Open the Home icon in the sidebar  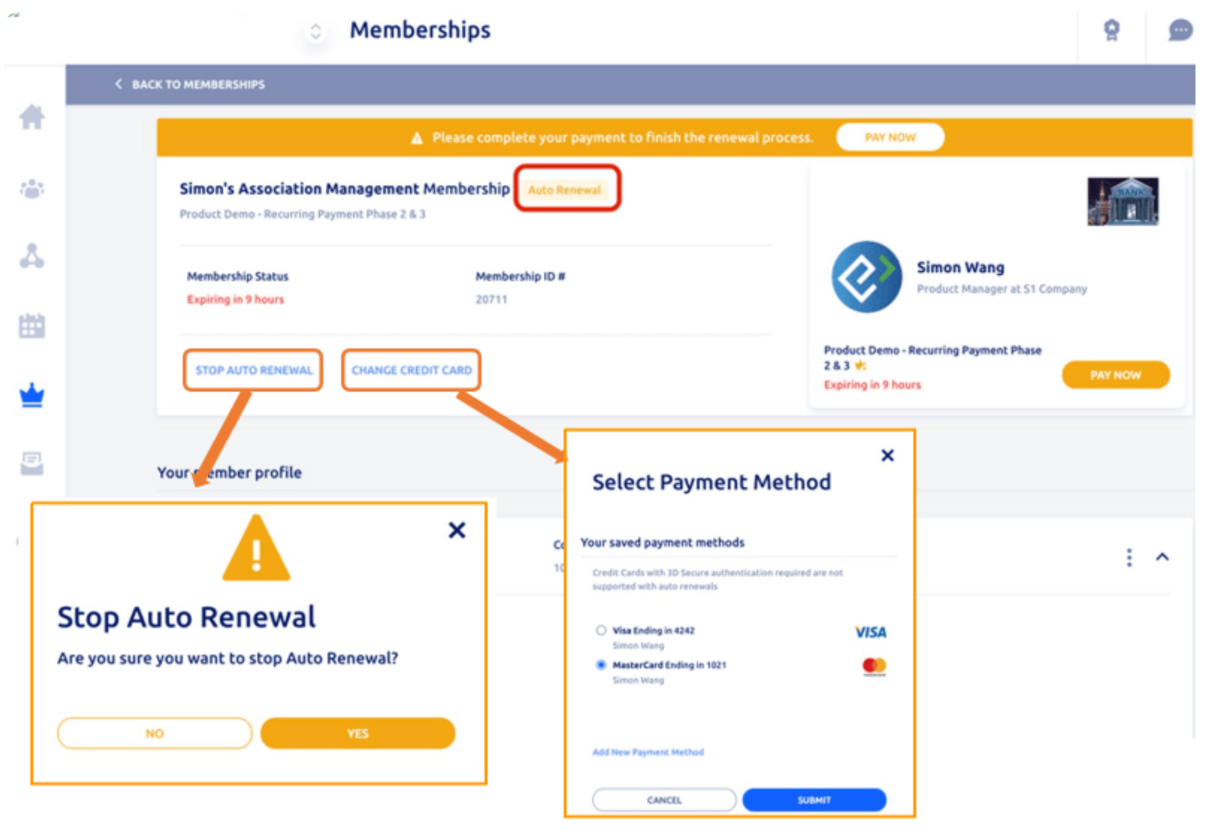(x=32, y=117)
